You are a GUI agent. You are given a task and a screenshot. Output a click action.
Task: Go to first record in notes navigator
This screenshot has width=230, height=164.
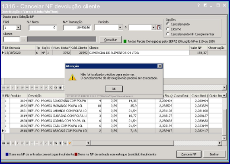tap(3, 88)
